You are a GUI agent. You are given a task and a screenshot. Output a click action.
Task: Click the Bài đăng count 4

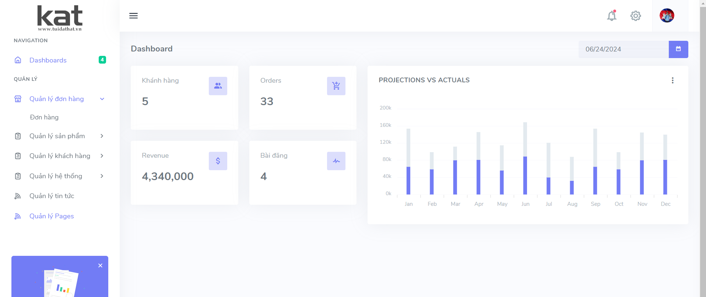[264, 176]
